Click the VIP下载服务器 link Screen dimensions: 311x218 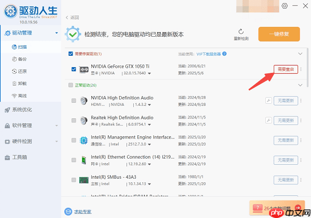(x=208, y=54)
